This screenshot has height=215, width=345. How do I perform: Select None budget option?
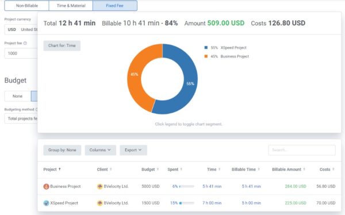tap(17, 96)
